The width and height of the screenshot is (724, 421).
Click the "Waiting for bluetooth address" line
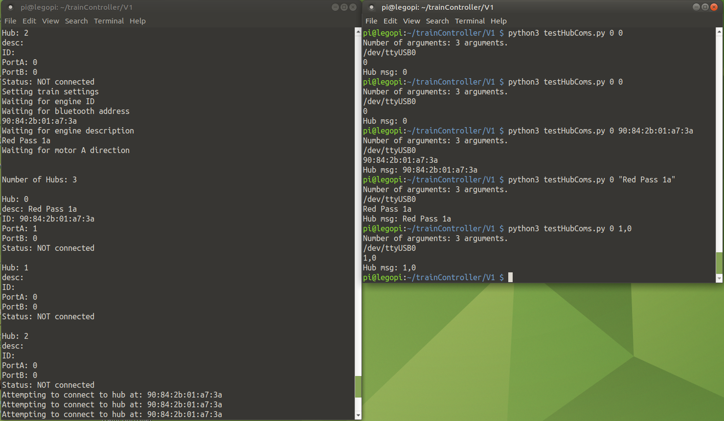click(66, 111)
